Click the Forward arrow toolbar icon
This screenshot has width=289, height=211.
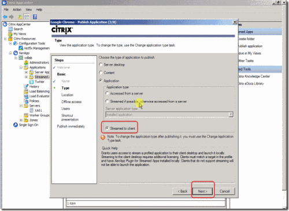click(x=12, y=17)
